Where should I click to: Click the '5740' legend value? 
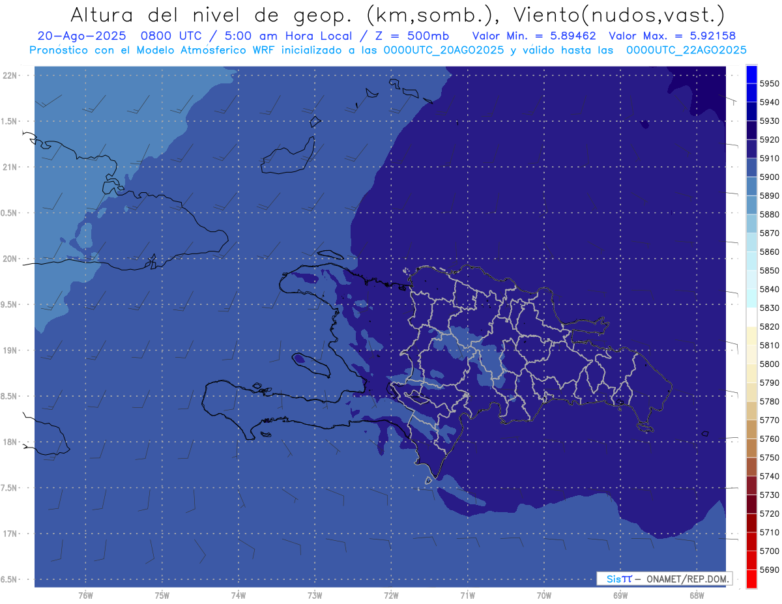click(770, 476)
